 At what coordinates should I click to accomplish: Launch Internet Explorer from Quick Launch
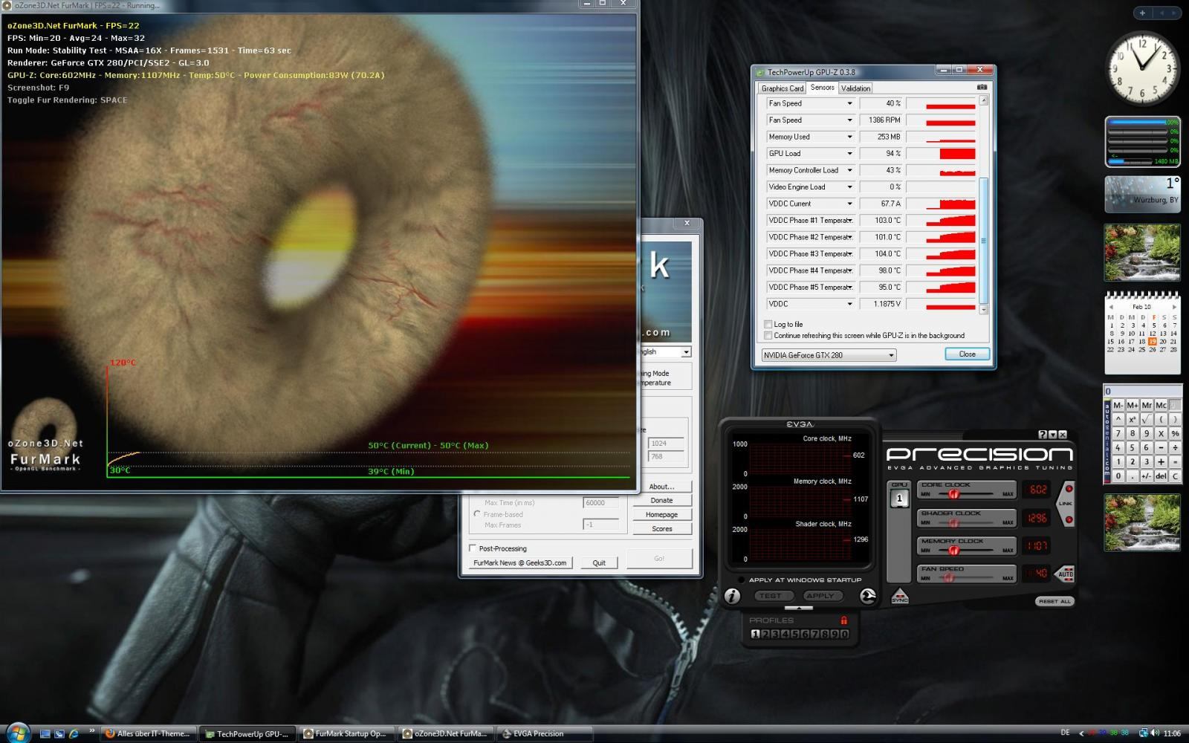pyautogui.click(x=74, y=733)
